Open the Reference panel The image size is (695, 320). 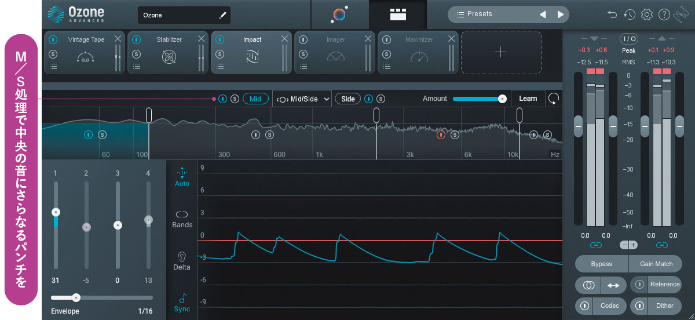point(664,284)
